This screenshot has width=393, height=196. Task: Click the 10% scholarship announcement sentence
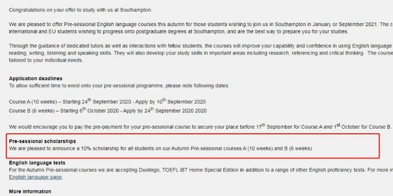click(x=161, y=148)
